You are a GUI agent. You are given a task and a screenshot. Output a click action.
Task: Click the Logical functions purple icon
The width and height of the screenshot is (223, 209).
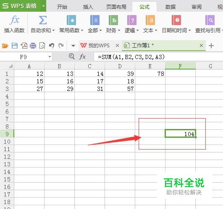tap(132, 20)
